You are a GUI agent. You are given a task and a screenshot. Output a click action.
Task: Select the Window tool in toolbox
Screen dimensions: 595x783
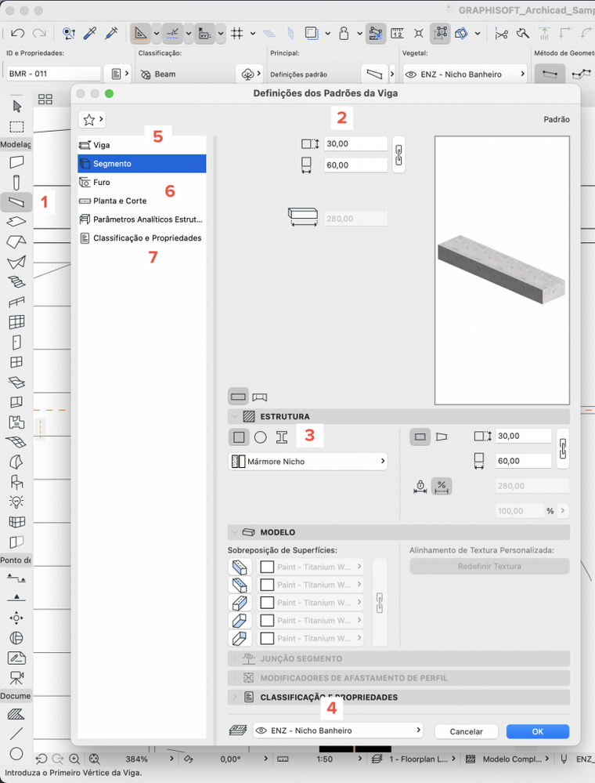coord(16,362)
